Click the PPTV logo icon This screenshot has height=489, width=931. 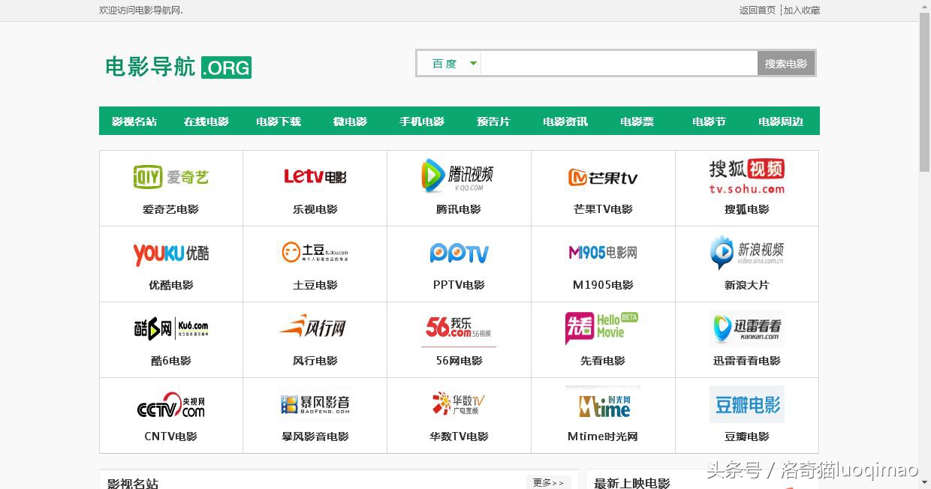click(x=458, y=253)
